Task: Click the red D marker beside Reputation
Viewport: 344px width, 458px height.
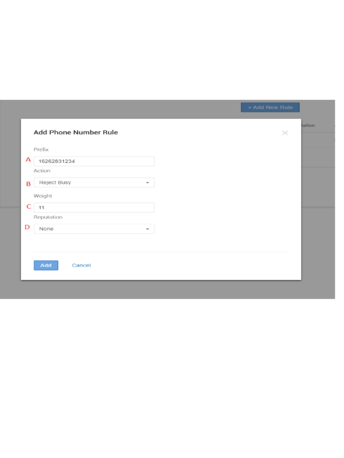Action: pos(27,227)
